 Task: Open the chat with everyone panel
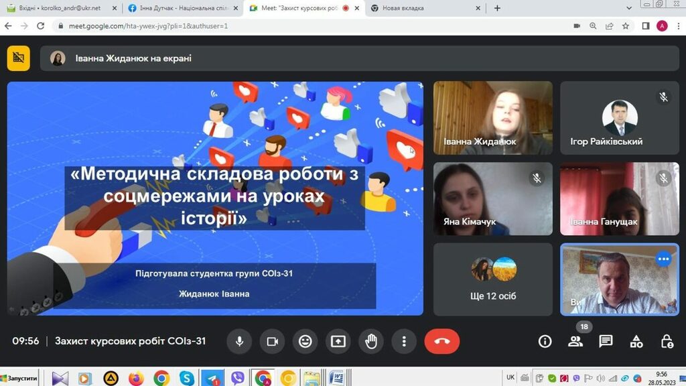606,342
